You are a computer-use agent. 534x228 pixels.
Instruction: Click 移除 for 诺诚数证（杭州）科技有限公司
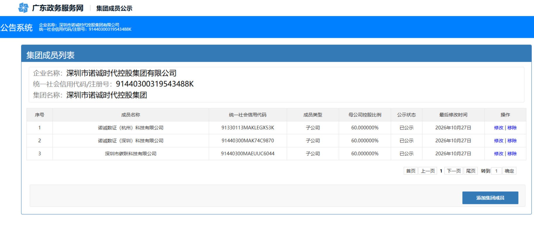point(512,128)
